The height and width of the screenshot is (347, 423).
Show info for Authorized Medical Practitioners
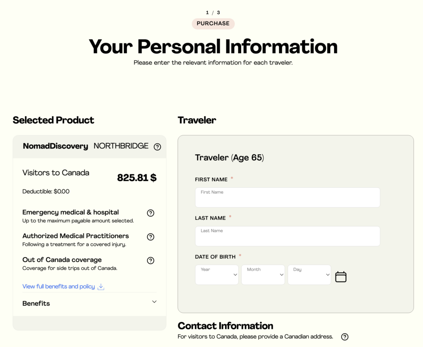point(151,237)
